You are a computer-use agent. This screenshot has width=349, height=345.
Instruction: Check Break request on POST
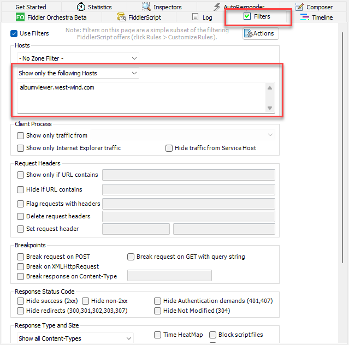(20, 257)
